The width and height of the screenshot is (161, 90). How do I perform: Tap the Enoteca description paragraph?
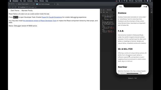132,21
